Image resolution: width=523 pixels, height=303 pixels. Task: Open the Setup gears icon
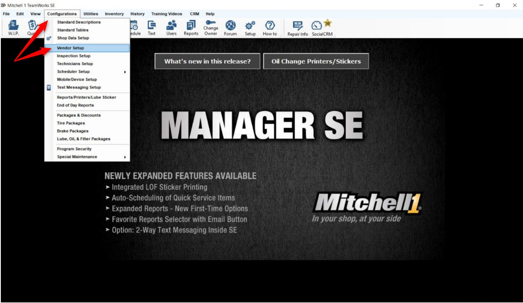click(250, 28)
